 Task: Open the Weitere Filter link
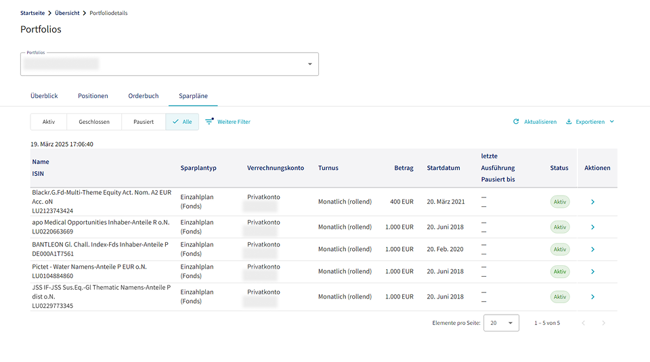click(x=234, y=122)
